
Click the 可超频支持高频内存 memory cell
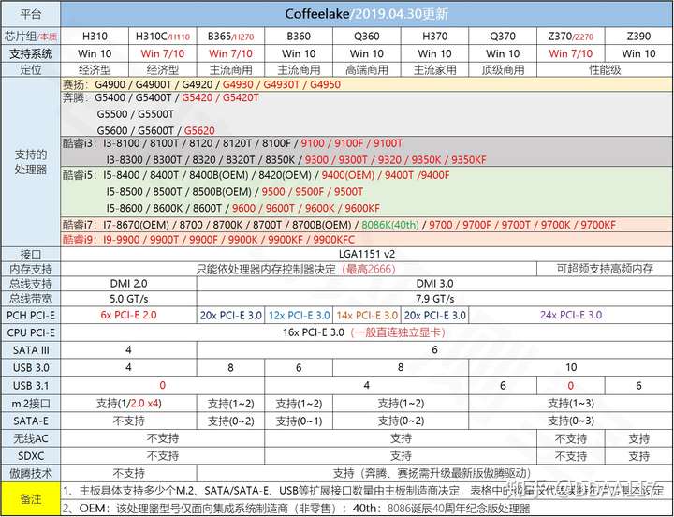(605, 269)
